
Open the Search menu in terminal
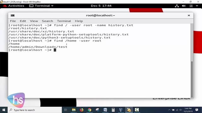point(47,21)
